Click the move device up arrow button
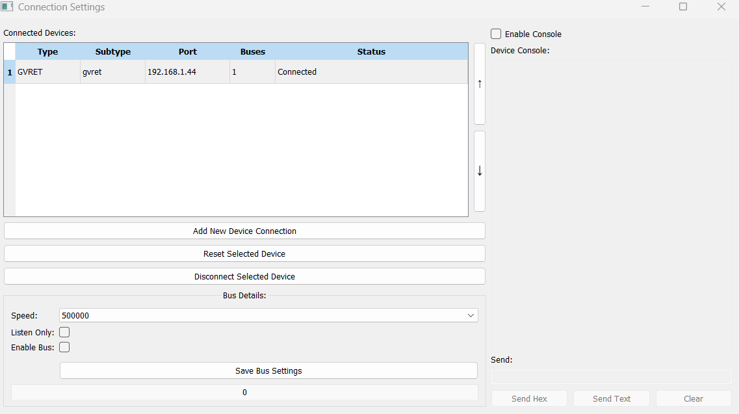 click(x=480, y=84)
